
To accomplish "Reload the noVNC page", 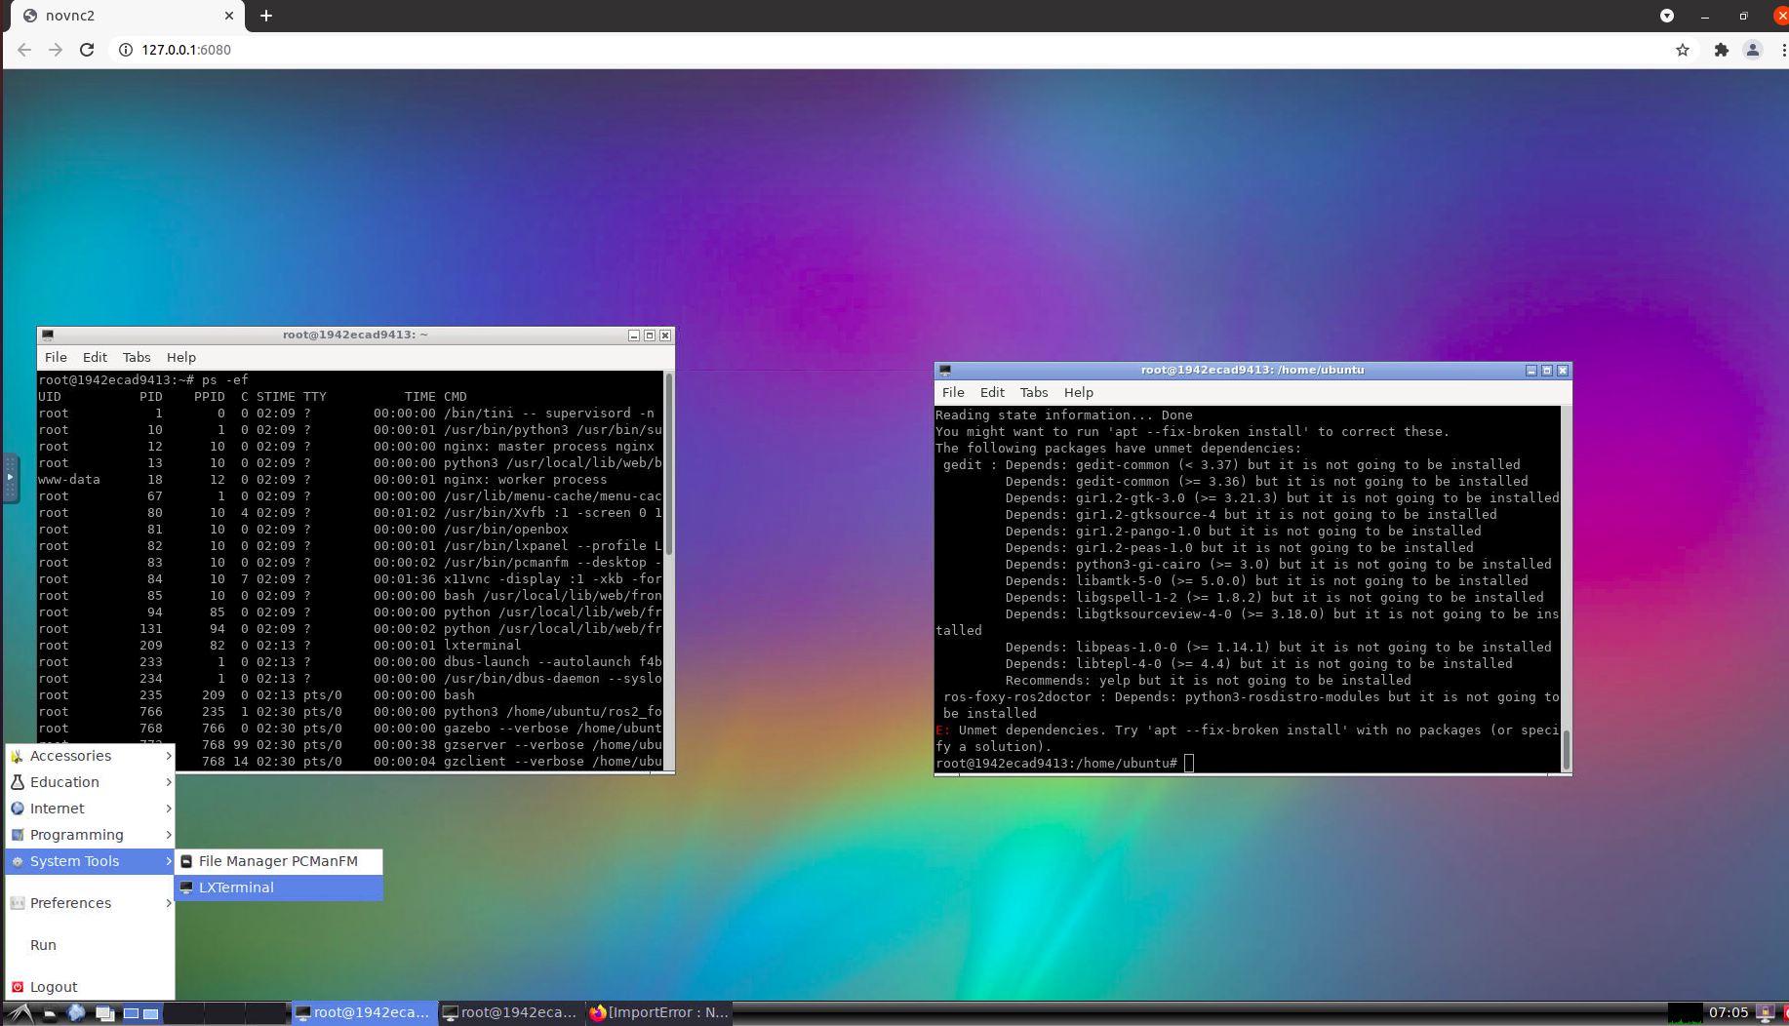I will (x=87, y=50).
